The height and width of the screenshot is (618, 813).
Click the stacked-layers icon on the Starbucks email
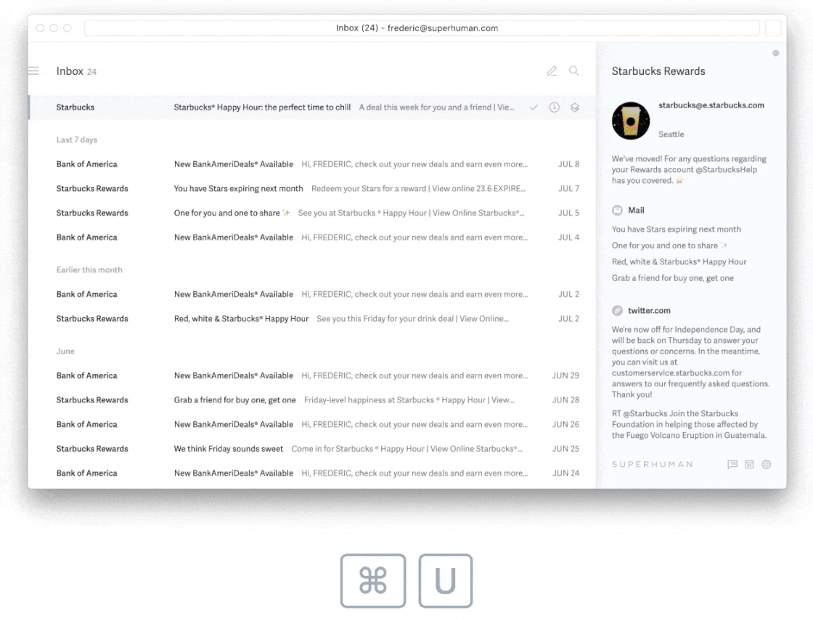click(x=574, y=107)
